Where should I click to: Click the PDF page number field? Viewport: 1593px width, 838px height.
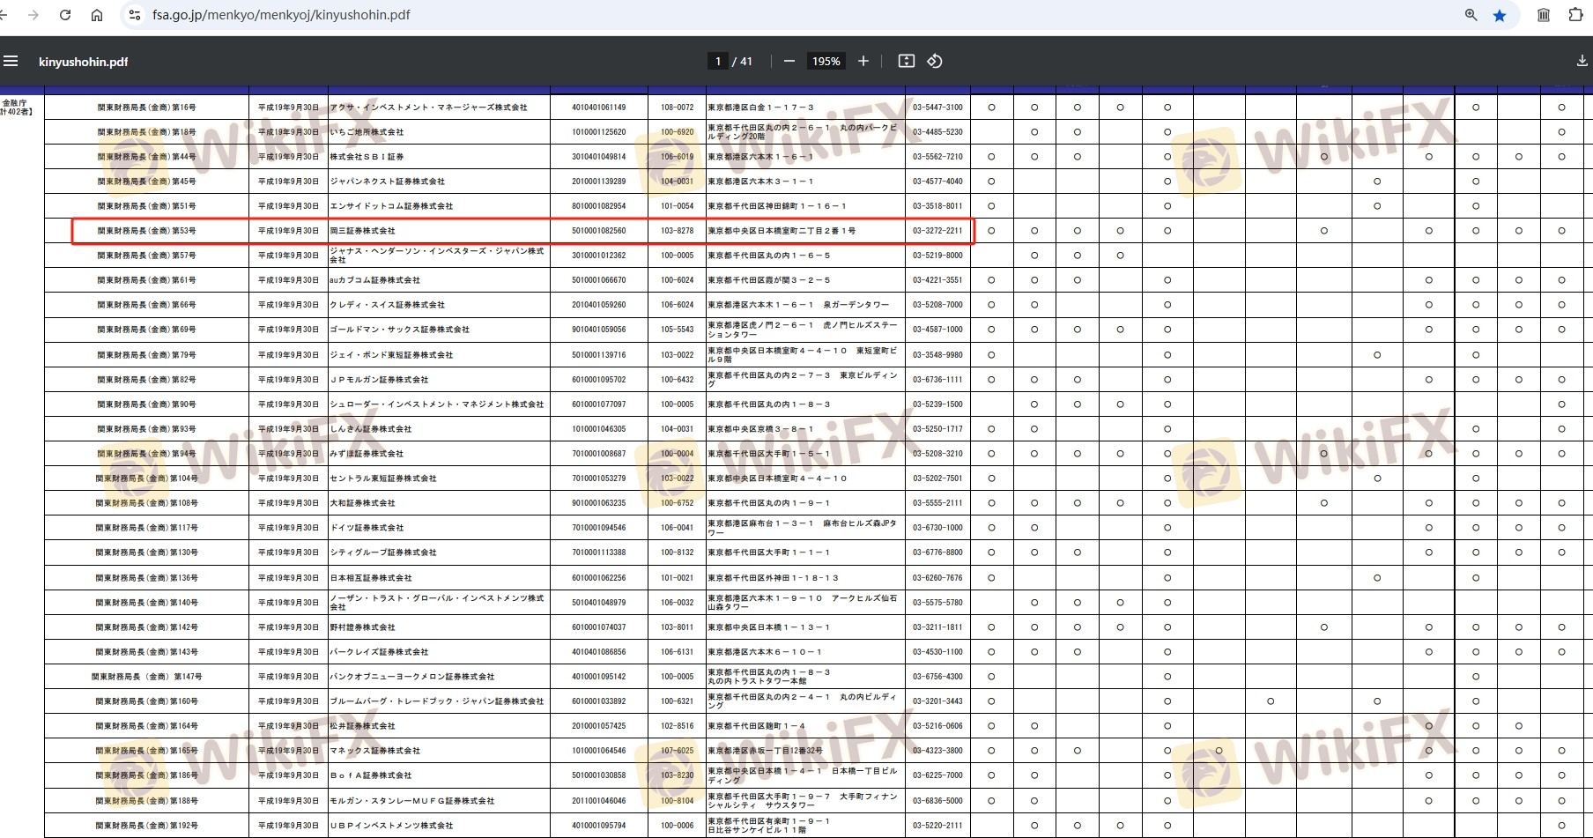coord(718,61)
